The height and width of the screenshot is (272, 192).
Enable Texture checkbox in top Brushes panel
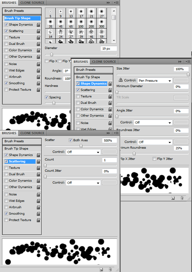tap(6, 37)
